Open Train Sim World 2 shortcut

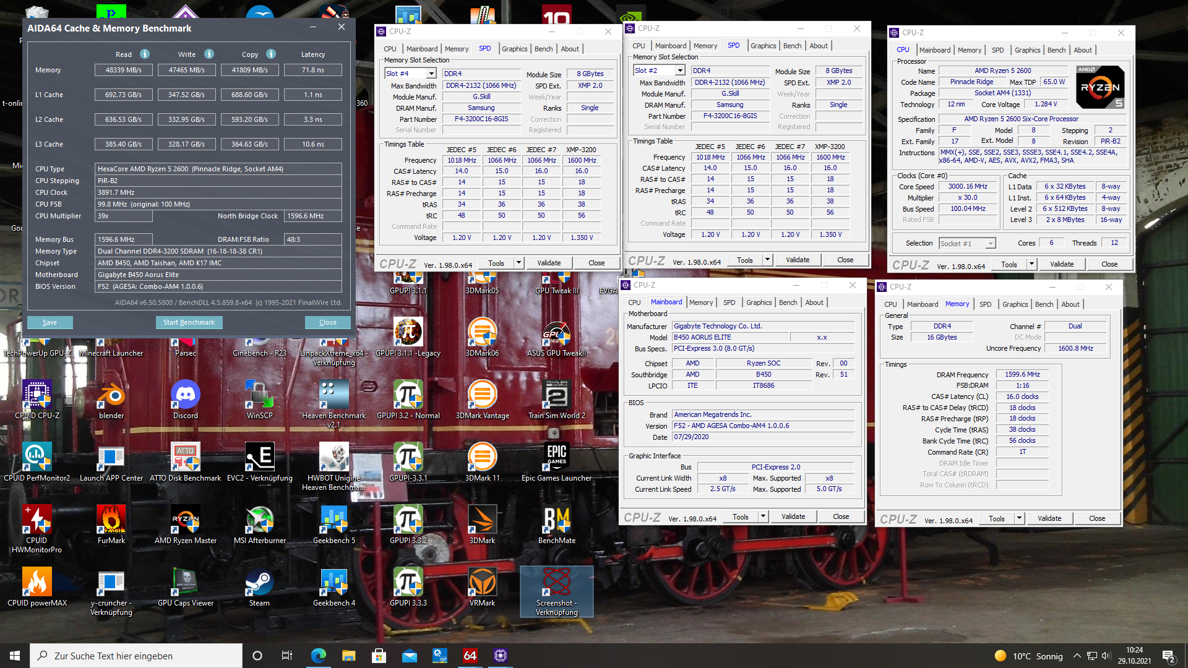[x=556, y=400]
